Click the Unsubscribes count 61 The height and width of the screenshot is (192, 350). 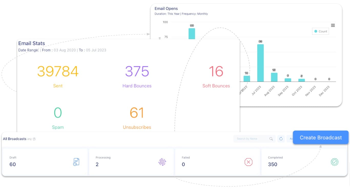137,112
